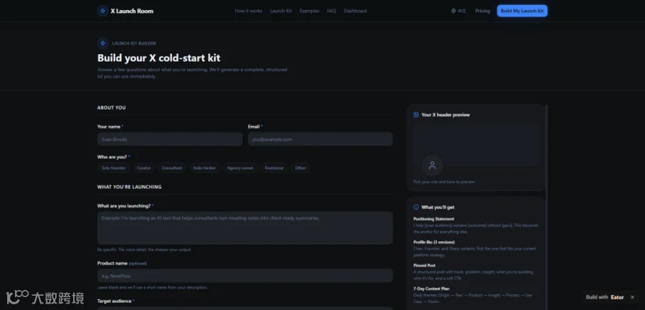Click the info icon beside What you'll get
The height and width of the screenshot is (310, 645).
416,207
